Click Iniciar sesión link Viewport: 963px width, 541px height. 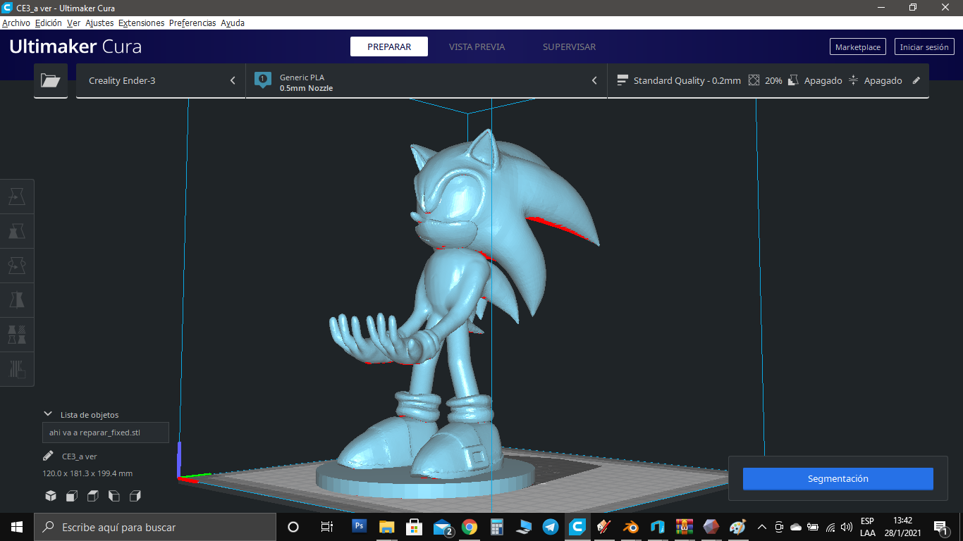tap(924, 46)
